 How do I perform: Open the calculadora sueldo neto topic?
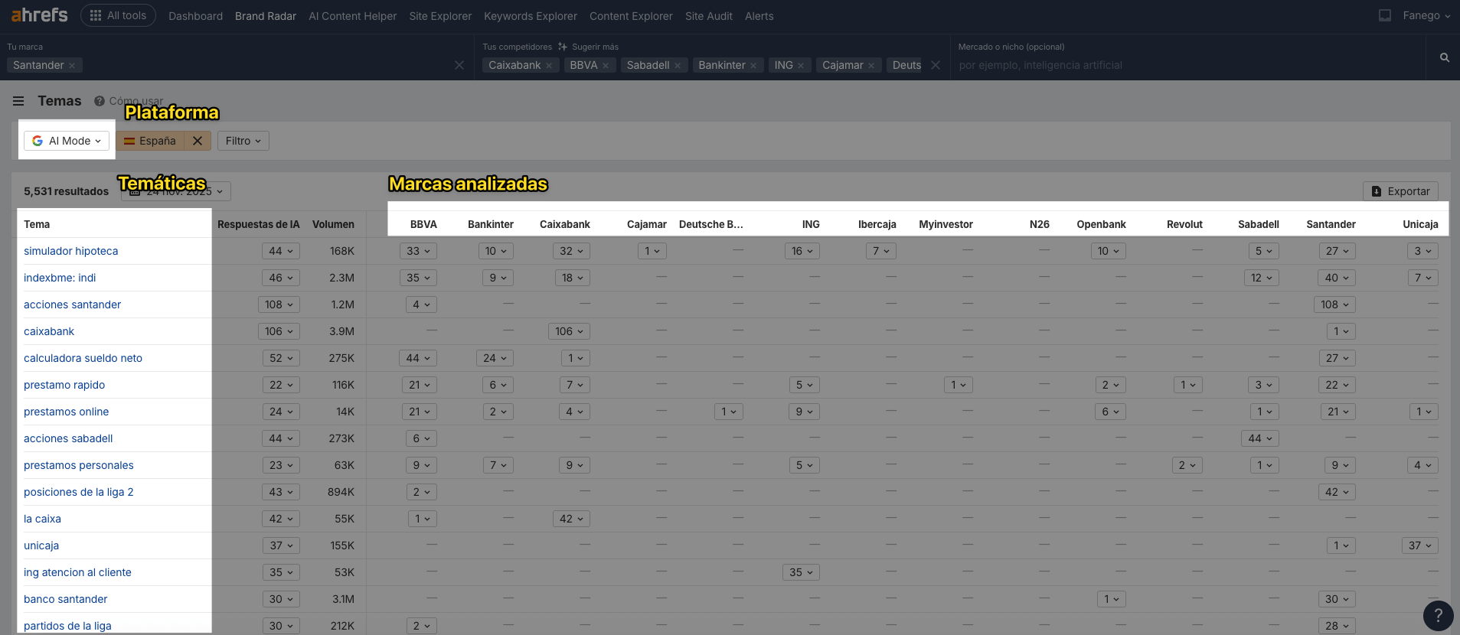point(83,358)
